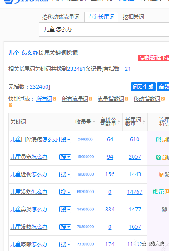This screenshot has height=251, width=169.
Task: Click orange 周 tag in 儿童鼻塞 row
Action: click(164, 157)
